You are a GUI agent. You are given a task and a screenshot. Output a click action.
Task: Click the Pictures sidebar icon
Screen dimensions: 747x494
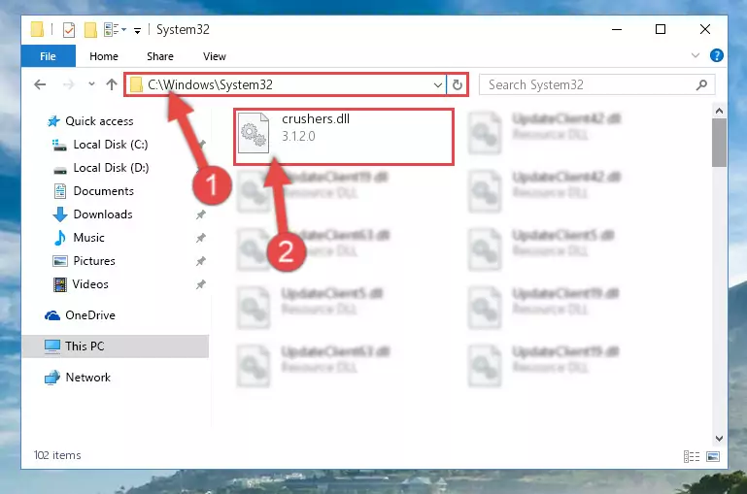coord(60,261)
